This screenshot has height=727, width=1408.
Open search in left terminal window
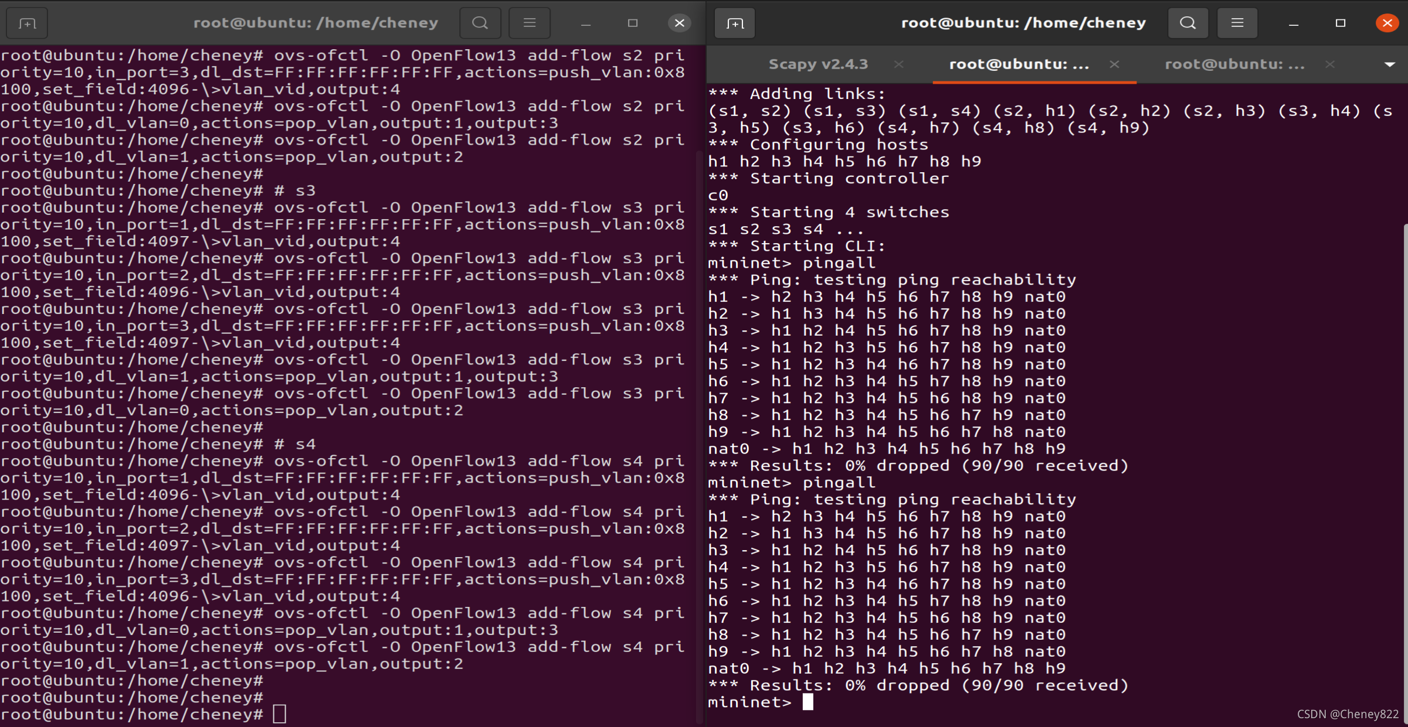pyautogui.click(x=480, y=23)
